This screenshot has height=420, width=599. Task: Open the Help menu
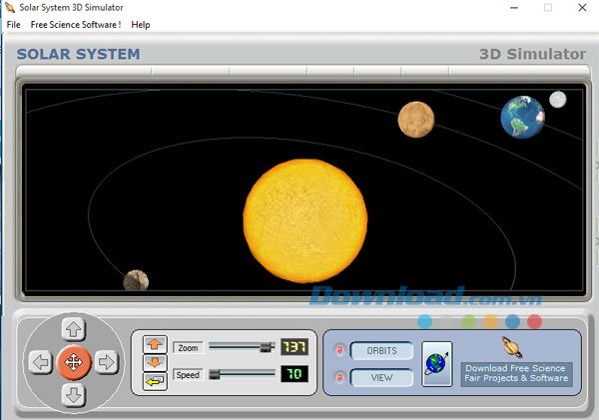click(141, 24)
